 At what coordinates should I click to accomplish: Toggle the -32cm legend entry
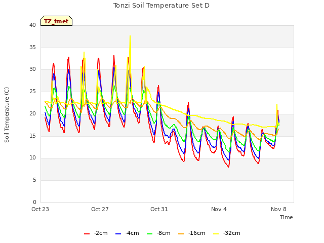[226, 233]
